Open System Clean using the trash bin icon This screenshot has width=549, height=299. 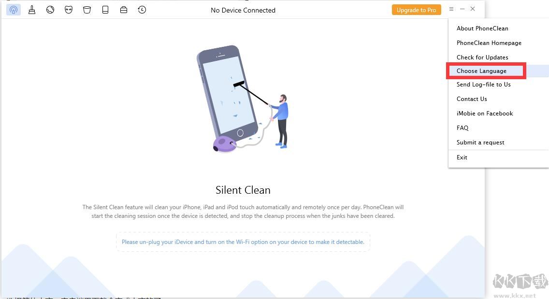tap(87, 10)
